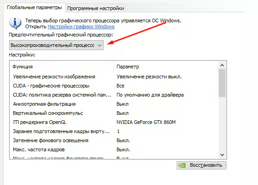
Task: Select the Глобальные параметры tab
Action: point(34,8)
